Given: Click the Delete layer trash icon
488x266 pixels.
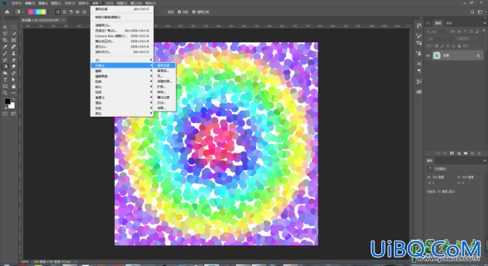Looking at the screenshot, I should (479, 153).
